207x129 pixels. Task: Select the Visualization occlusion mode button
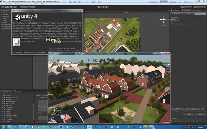click(200, 13)
